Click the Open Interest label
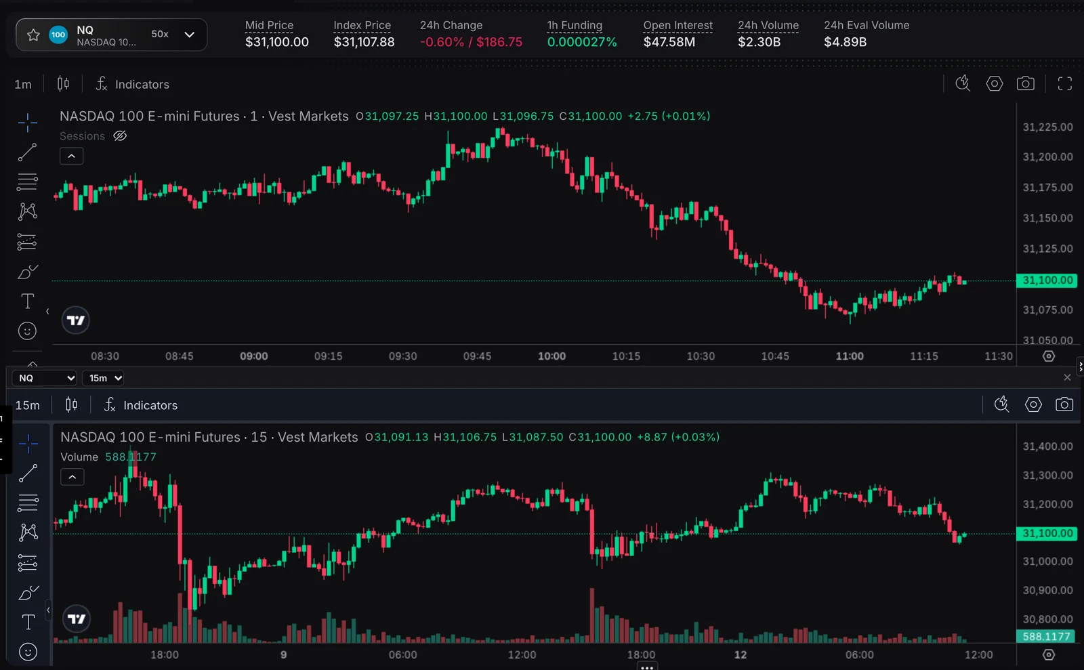The height and width of the screenshot is (670, 1084). point(677,25)
